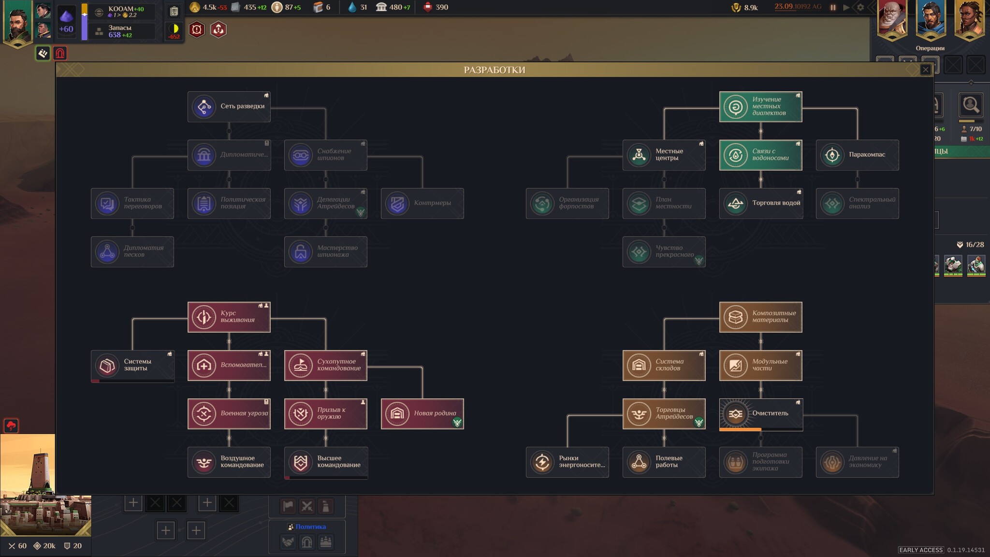The height and width of the screenshot is (557, 990).
Task: Select Система складов development
Action: (x=664, y=365)
